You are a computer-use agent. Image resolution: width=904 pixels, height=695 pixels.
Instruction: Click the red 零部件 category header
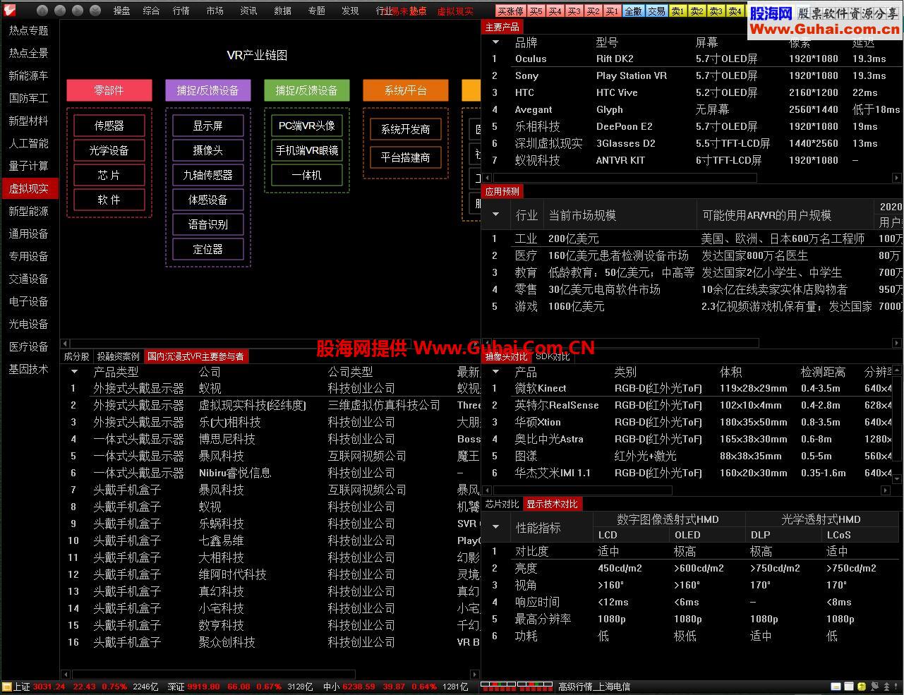pyautogui.click(x=109, y=90)
